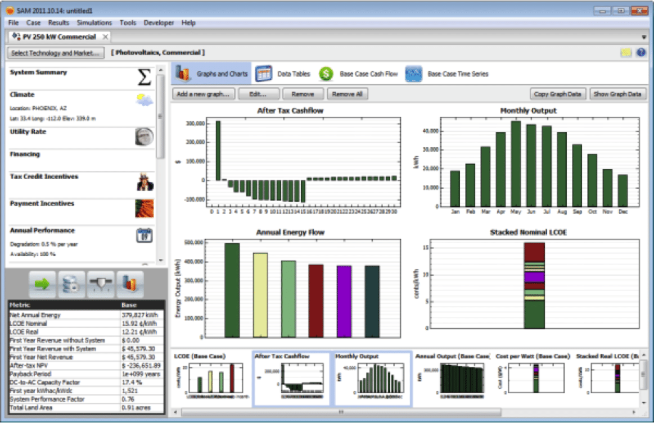Open the dropdown arrow at the tab bar's right edge

tap(644, 37)
